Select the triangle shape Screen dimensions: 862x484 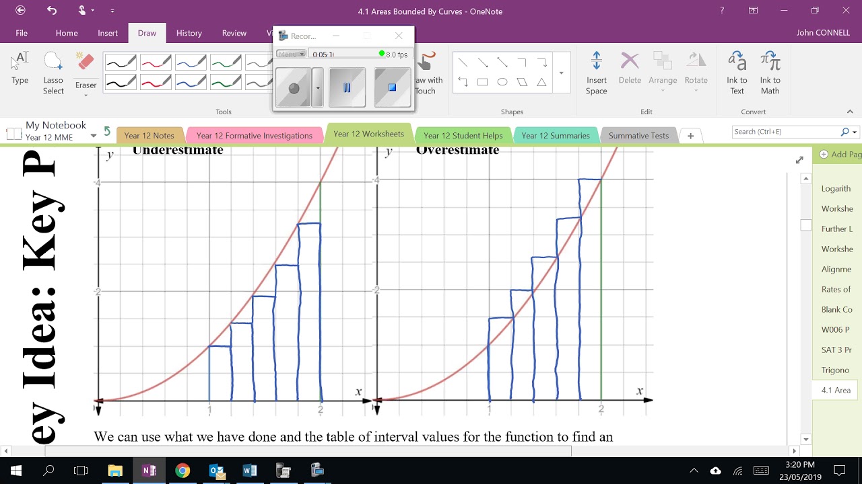[x=541, y=82]
